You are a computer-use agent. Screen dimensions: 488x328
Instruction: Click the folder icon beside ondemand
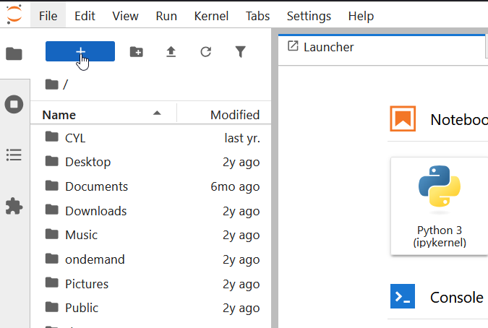pos(51,259)
